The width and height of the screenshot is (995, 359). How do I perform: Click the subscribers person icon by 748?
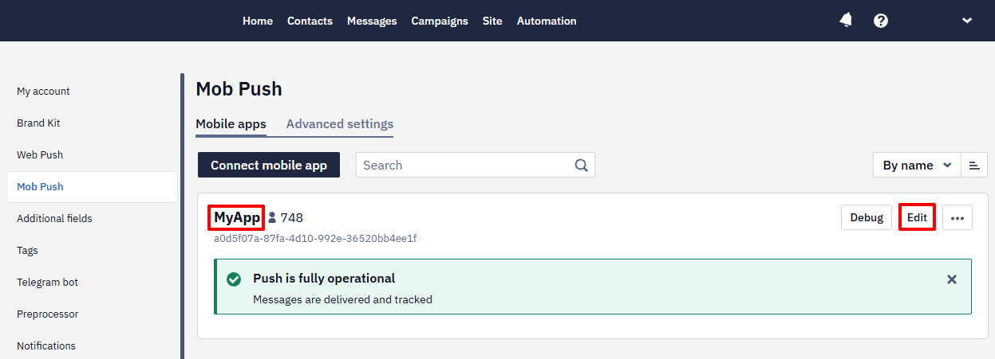(x=272, y=217)
